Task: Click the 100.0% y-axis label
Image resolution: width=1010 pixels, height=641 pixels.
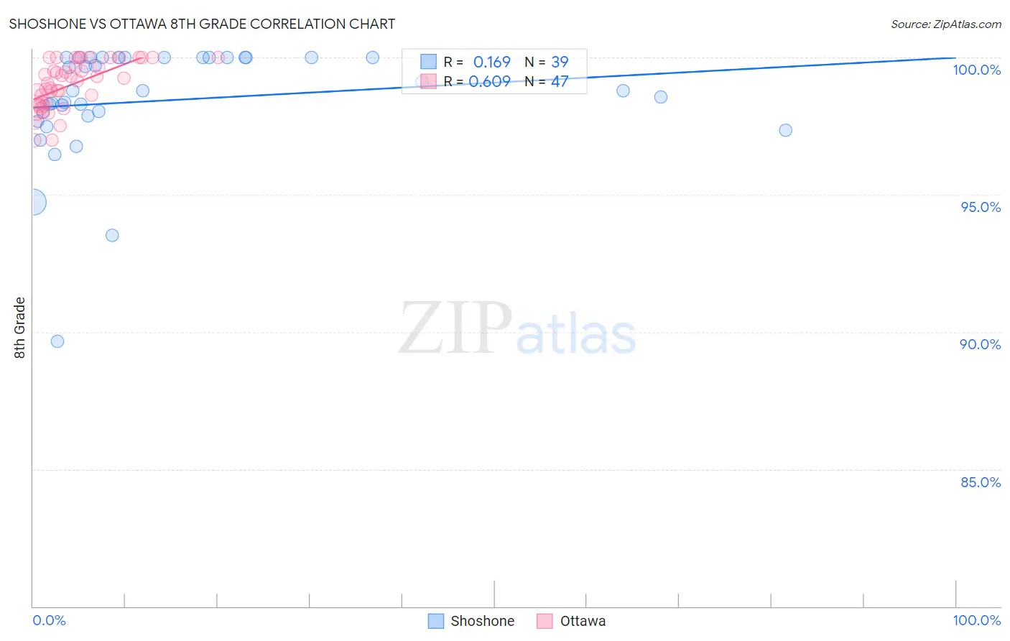Action: 976,70
